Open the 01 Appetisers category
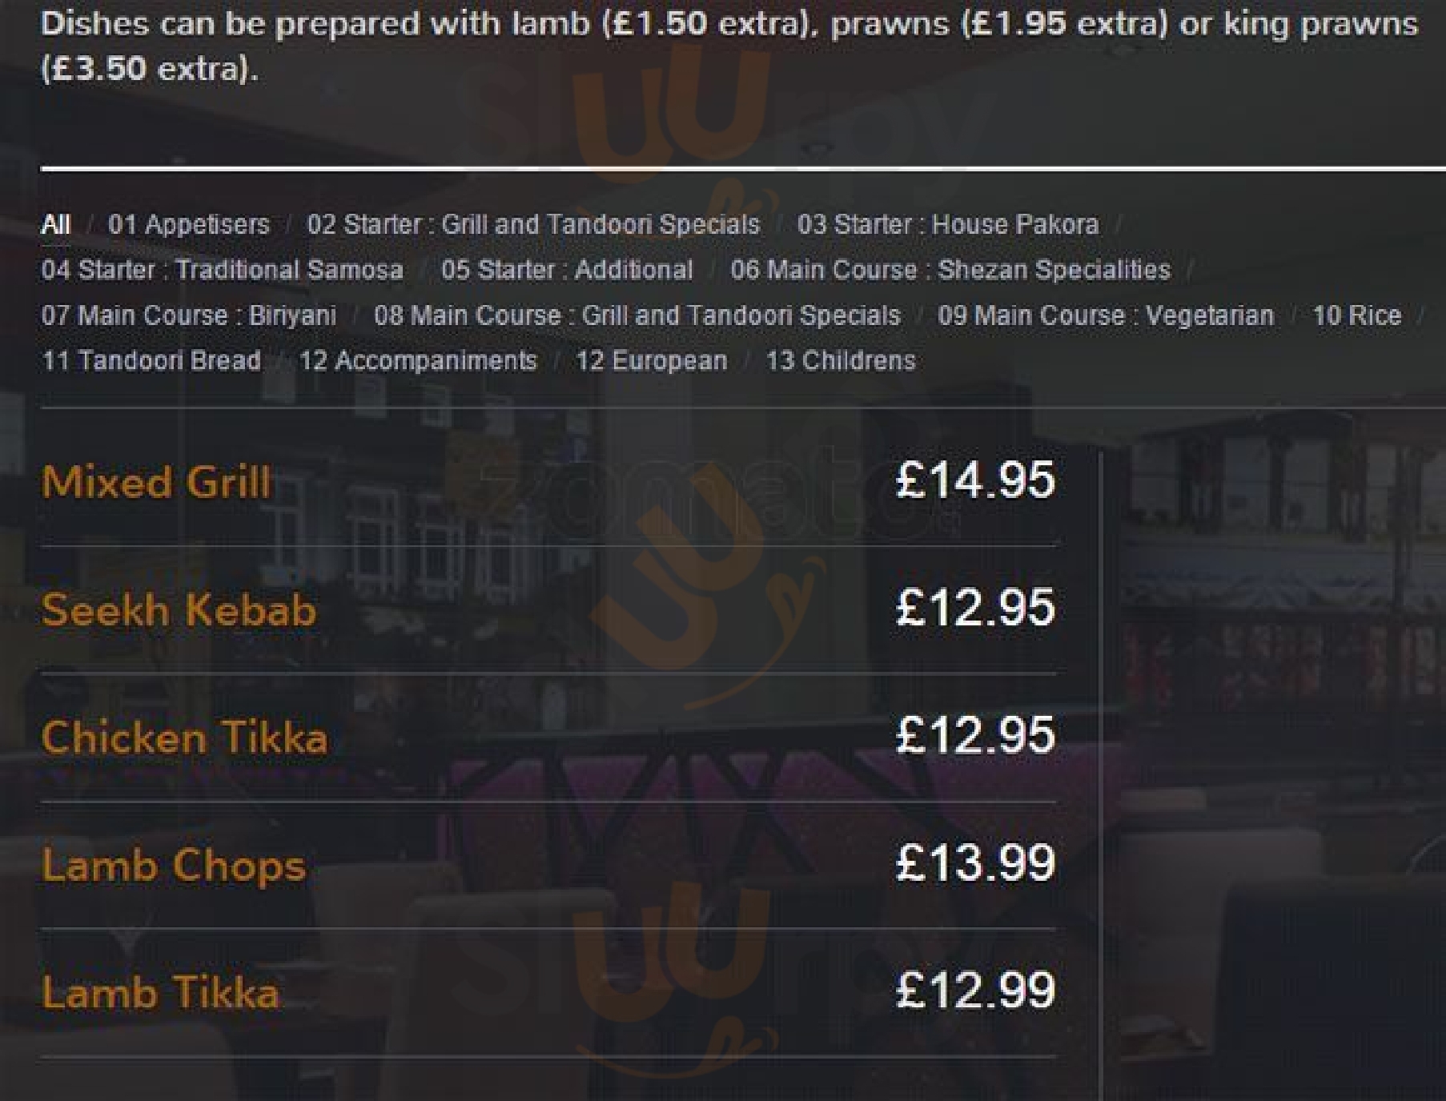Screen dimensions: 1446x1101 coord(189,224)
